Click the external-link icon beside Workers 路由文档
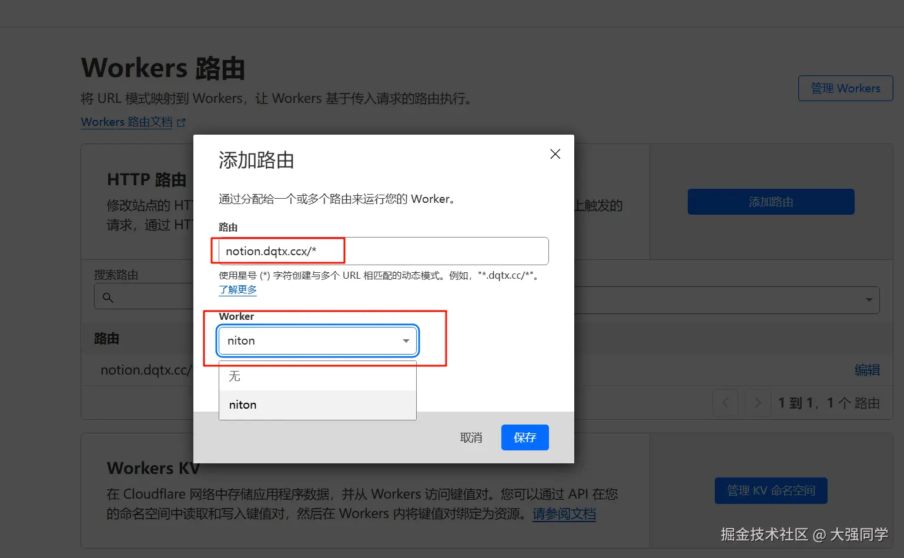Image resolution: width=904 pixels, height=558 pixels. pos(181,122)
